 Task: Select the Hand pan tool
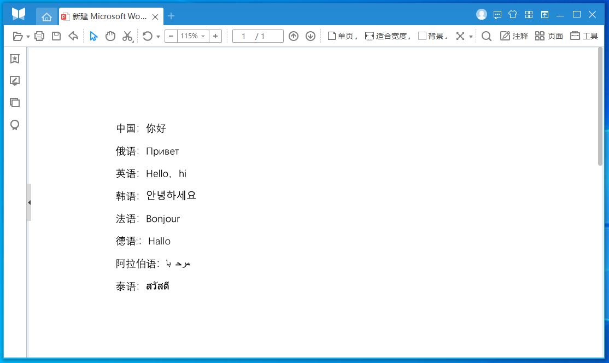click(x=110, y=36)
